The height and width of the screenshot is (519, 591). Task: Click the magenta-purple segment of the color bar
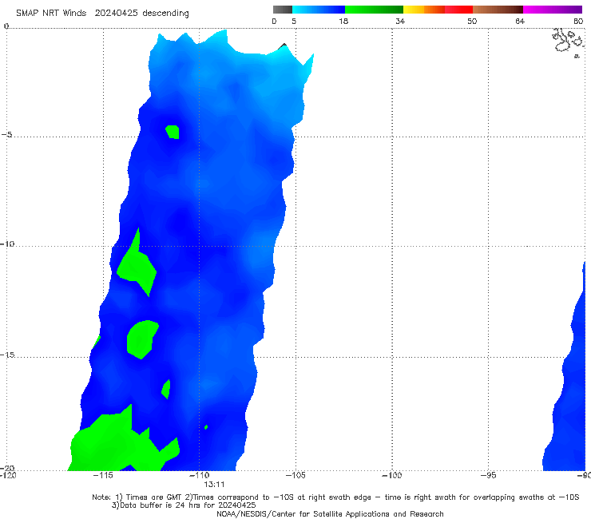pyautogui.click(x=553, y=10)
